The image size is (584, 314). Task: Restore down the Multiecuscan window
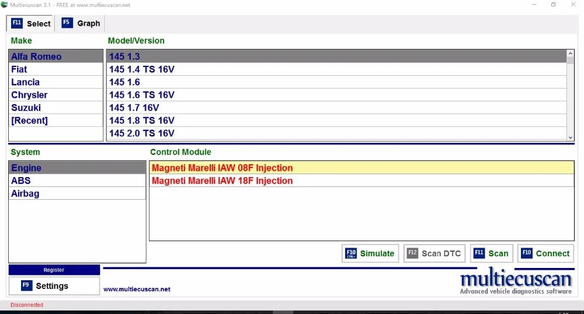pos(554,5)
